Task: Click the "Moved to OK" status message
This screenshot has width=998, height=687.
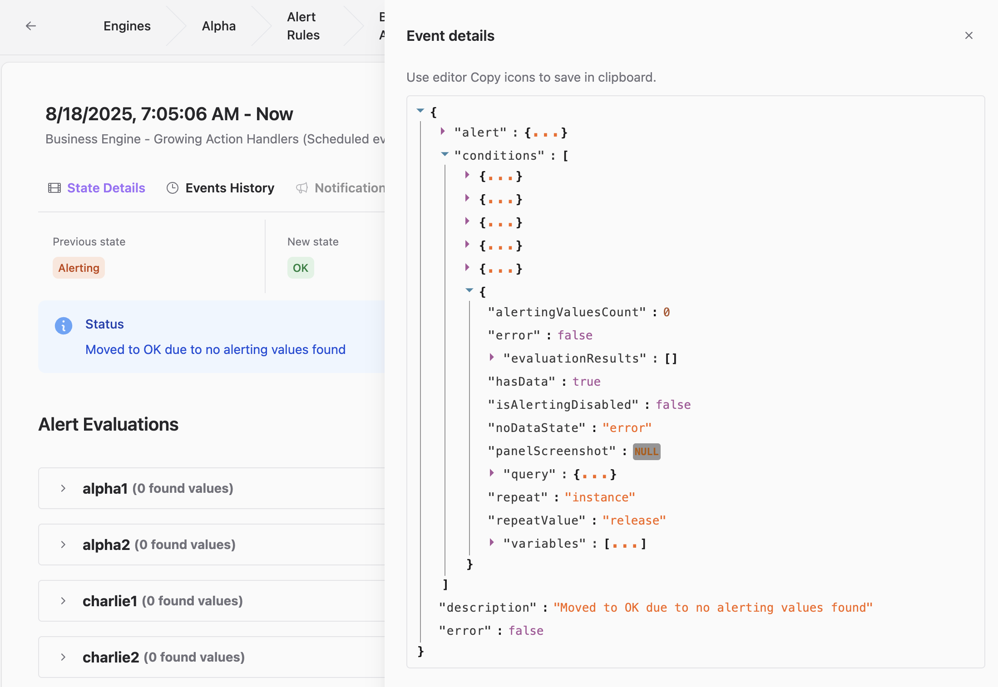Action: 215,349
